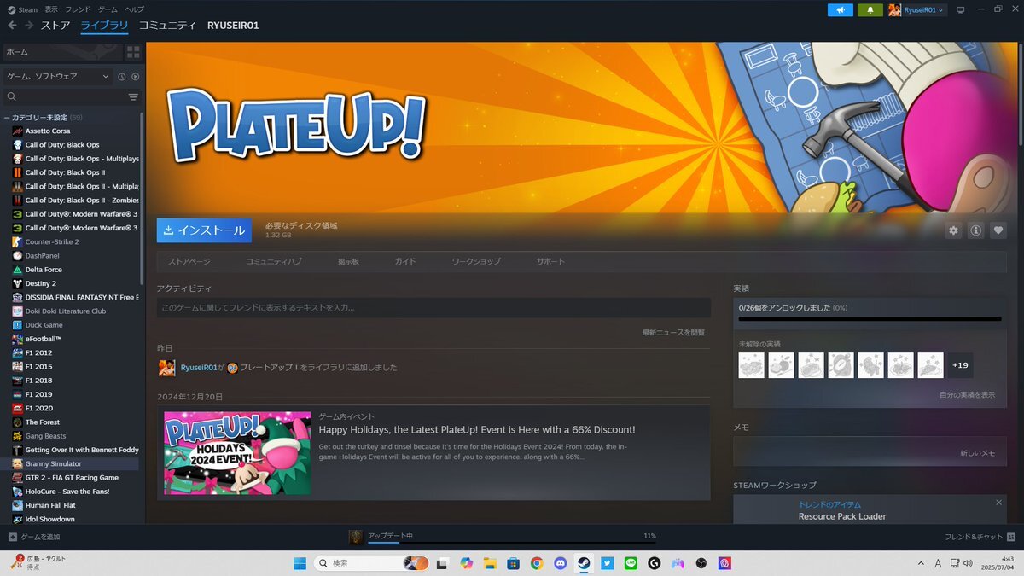Click 新しいメモ to add note
Screen dimensions: 1024x576
[977, 453]
